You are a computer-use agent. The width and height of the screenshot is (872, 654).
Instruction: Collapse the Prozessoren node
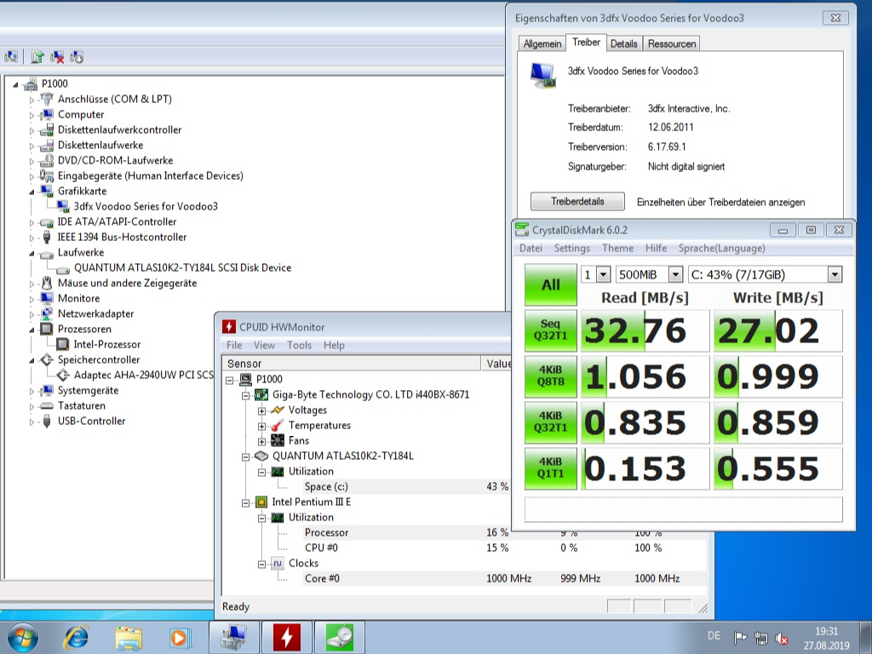point(32,330)
